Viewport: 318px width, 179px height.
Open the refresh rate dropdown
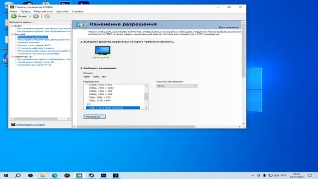point(177,86)
